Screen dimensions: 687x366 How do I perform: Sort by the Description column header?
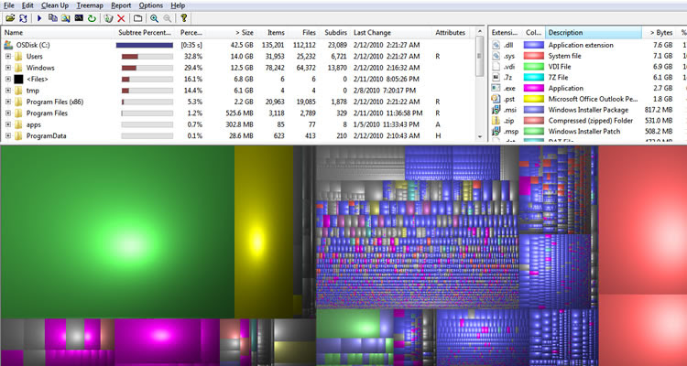click(x=594, y=32)
